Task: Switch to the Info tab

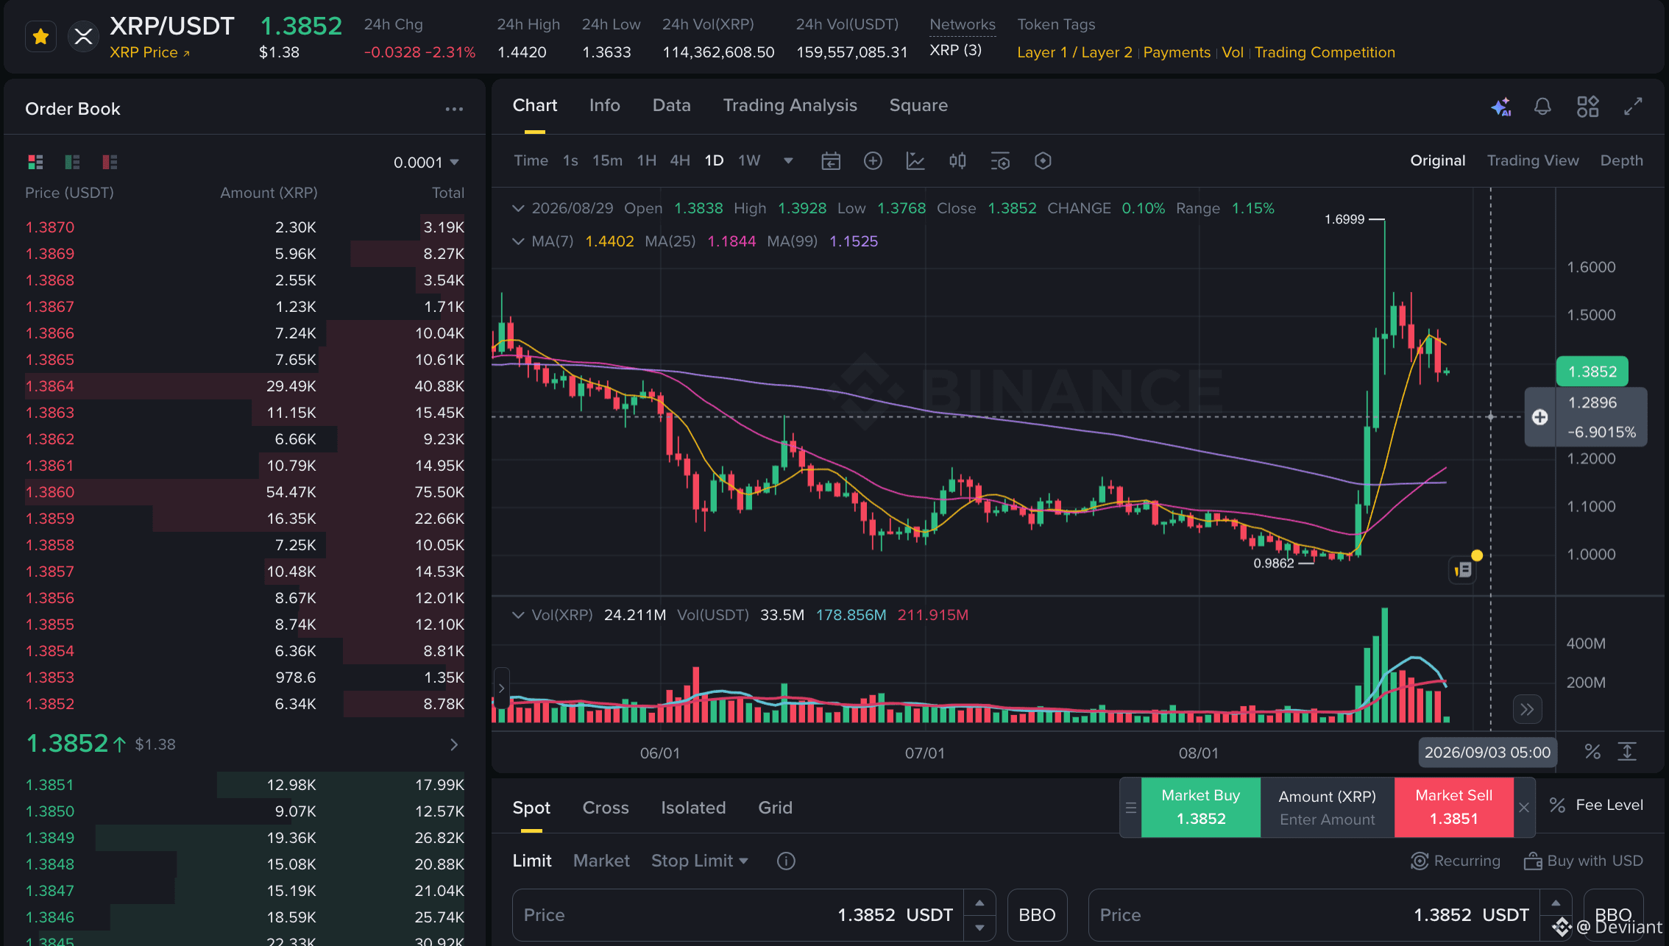Action: click(x=604, y=105)
